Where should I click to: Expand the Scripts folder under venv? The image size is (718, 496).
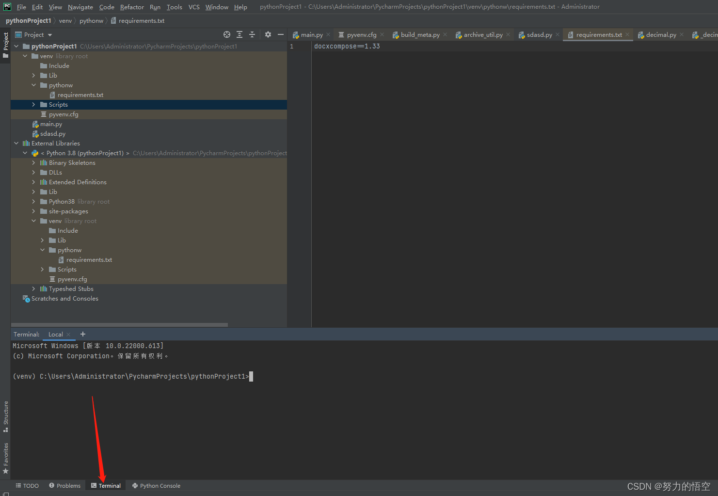coord(32,104)
